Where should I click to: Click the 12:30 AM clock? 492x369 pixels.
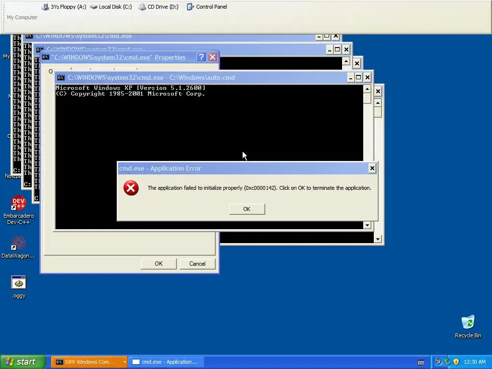(x=474, y=362)
